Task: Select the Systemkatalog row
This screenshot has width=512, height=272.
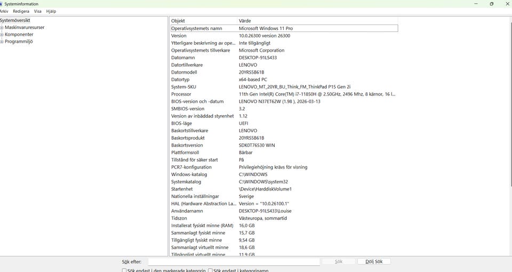Action: [x=284, y=182]
